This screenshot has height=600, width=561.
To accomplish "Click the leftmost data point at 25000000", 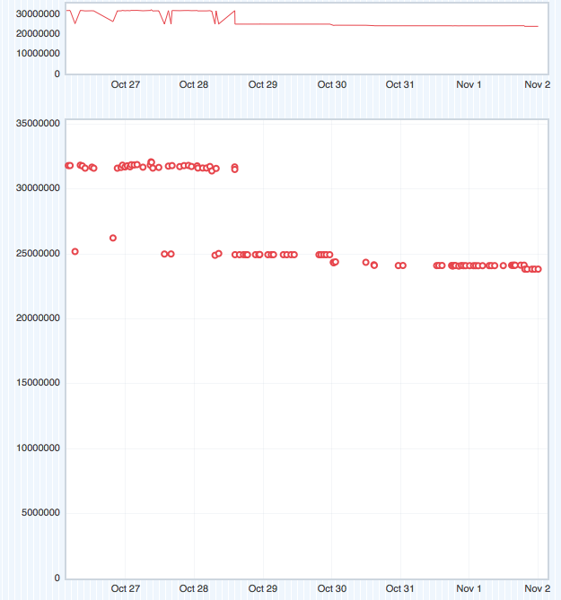I will pos(75,251).
